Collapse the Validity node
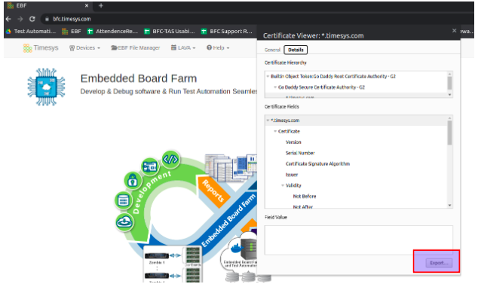Viewport: 478px width, 284px height. click(283, 185)
